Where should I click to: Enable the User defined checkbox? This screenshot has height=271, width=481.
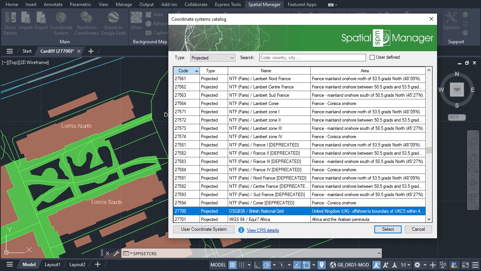click(x=372, y=58)
